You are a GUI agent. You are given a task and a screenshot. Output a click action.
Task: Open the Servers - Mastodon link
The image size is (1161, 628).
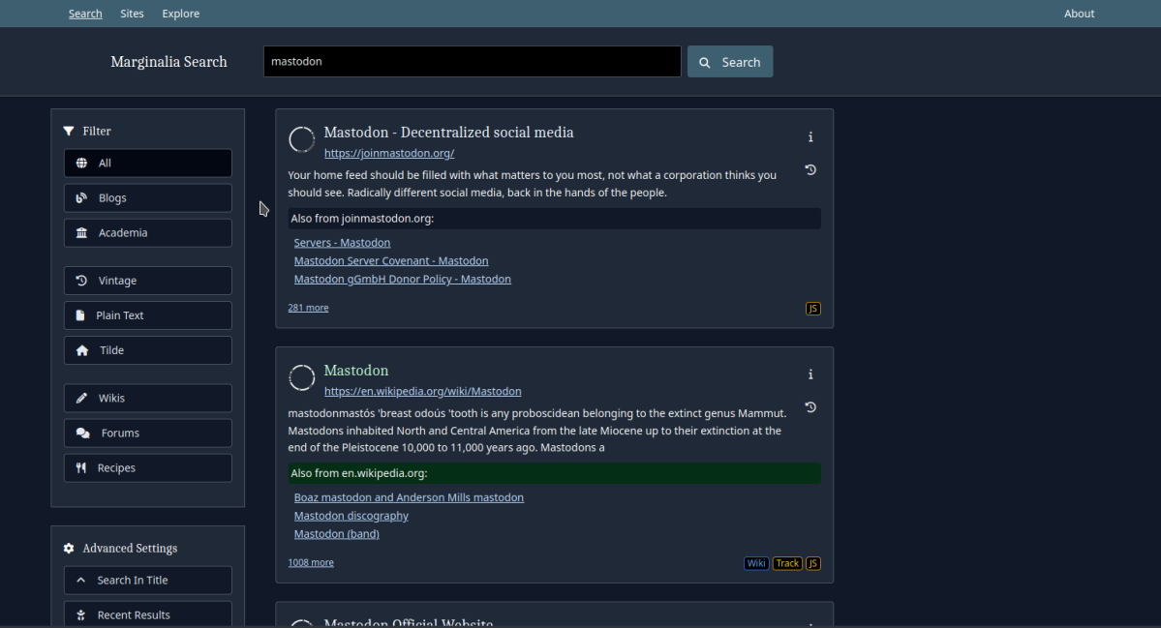(342, 243)
